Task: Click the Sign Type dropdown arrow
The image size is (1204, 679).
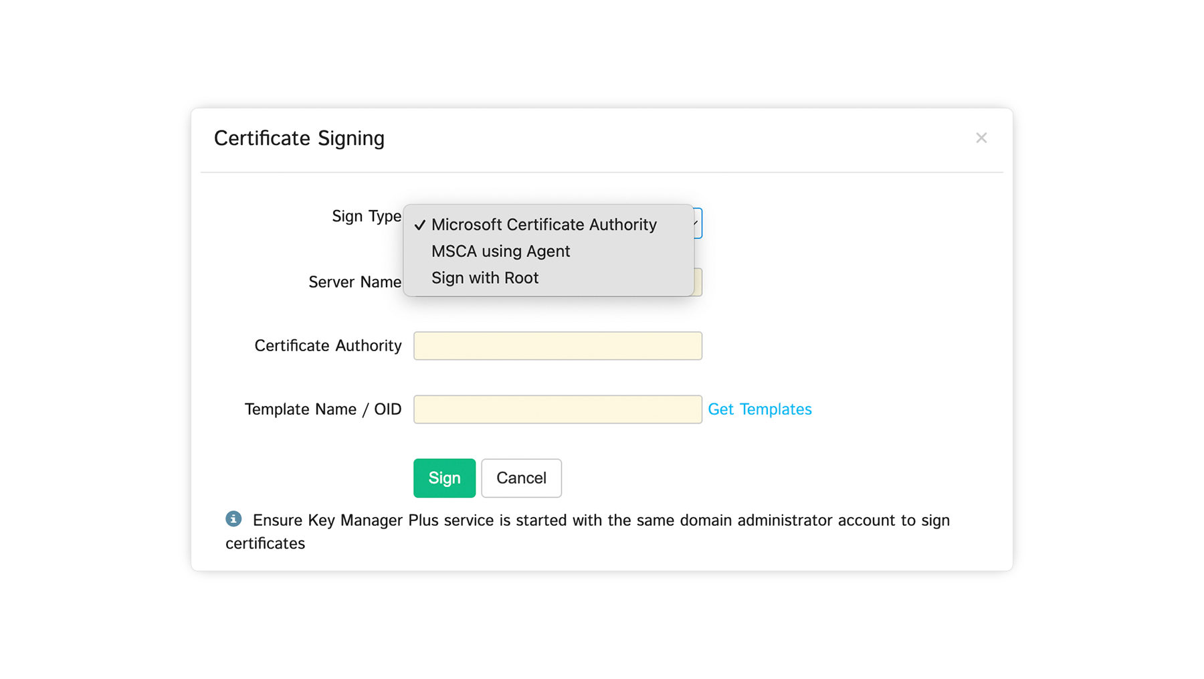Action: point(698,223)
